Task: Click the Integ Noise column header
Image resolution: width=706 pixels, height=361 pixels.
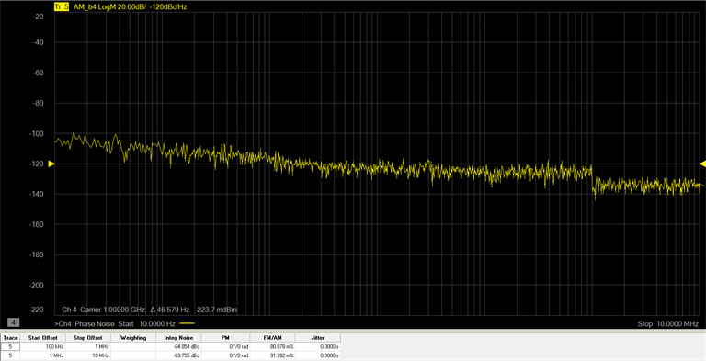Action: 178,338
